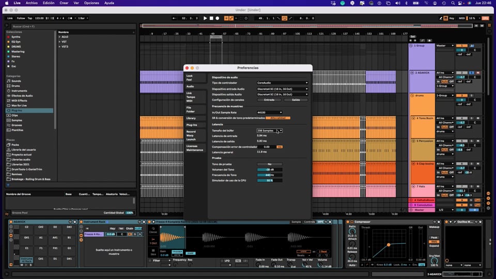Expand the VST3 plug-in folder
Image resolution: width=496 pixels, height=279 pixels.
click(x=59, y=47)
